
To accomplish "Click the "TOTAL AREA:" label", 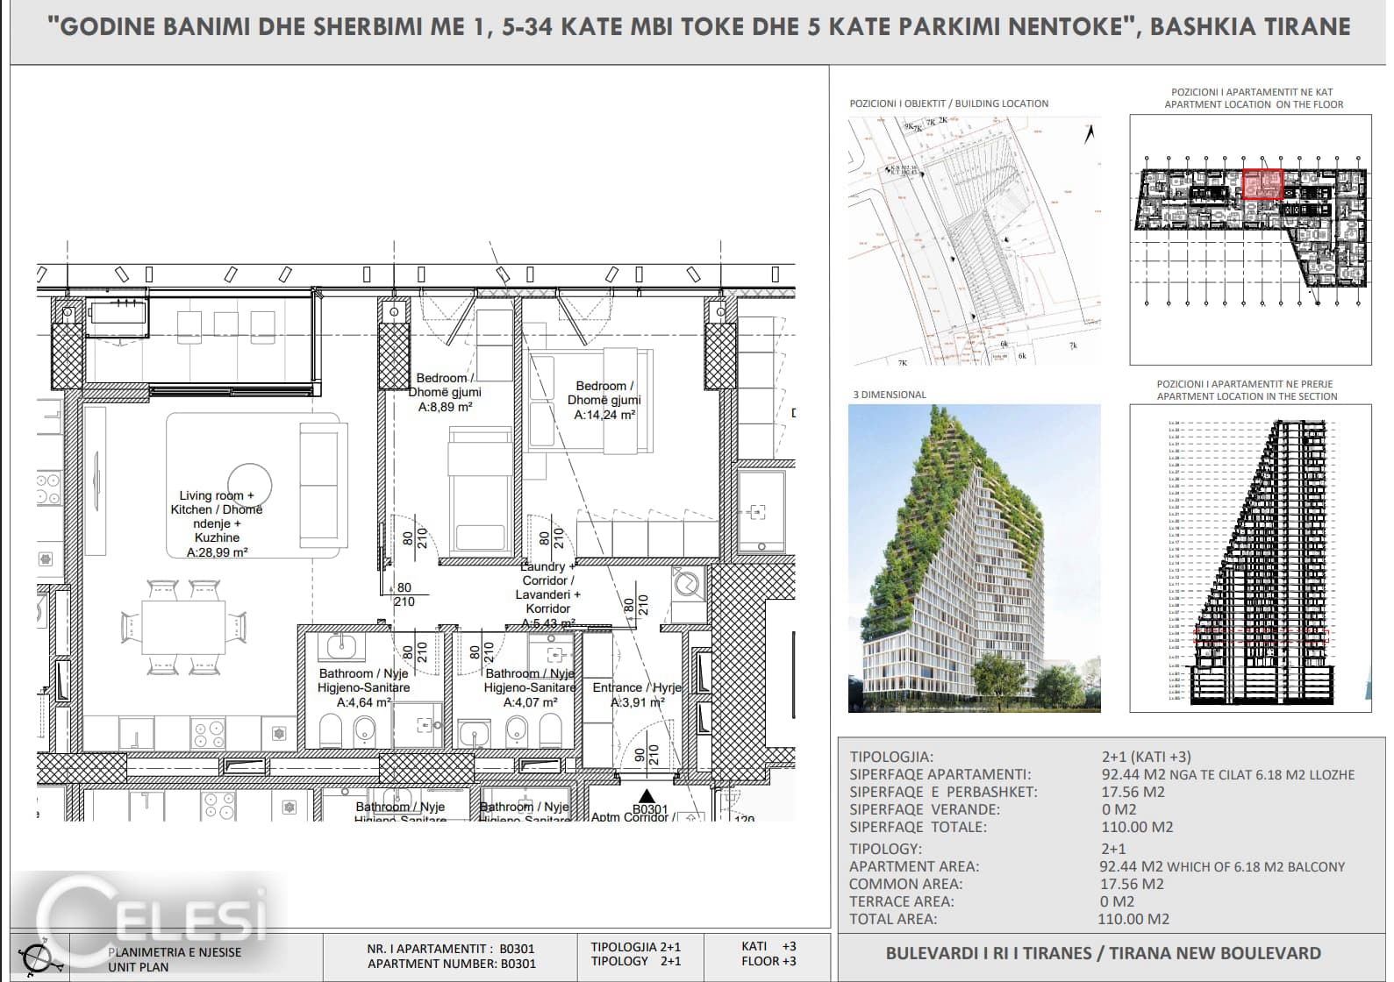I will coord(893,919).
